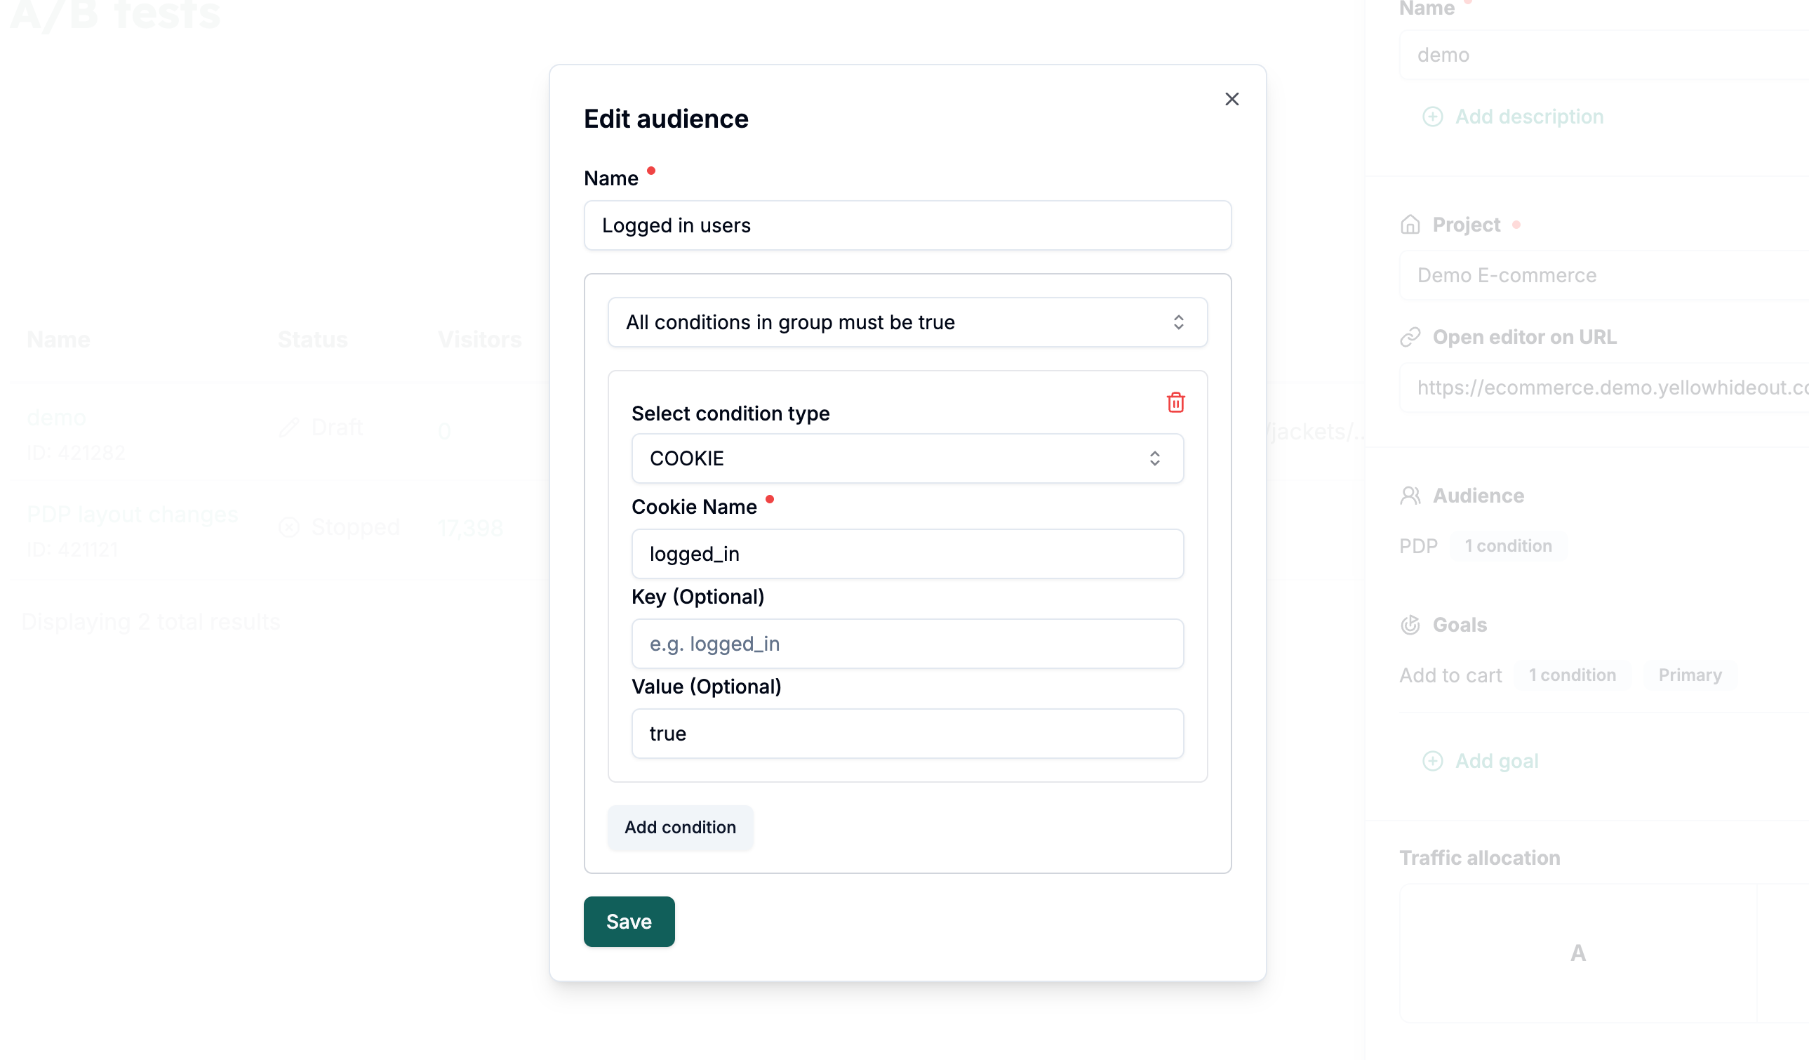Edit the Value (Optional) field

pos(907,734)
